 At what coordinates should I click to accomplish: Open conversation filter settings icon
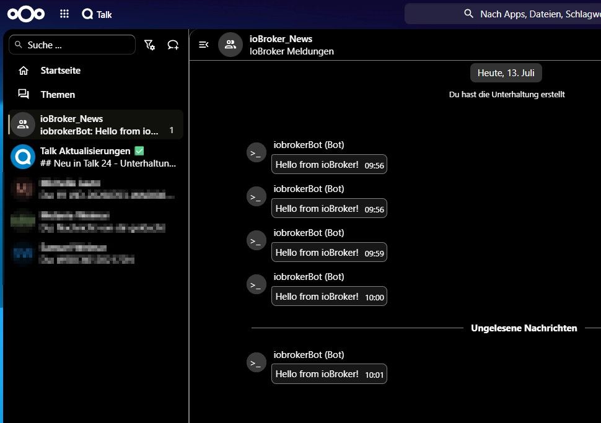pyautogui.click(x=149, y=45)
